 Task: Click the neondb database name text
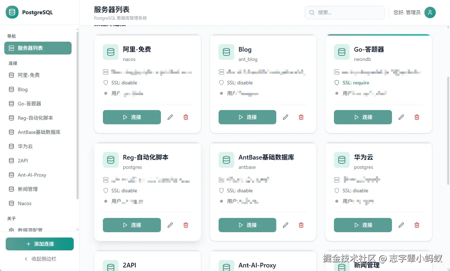[x=362, y=59]
